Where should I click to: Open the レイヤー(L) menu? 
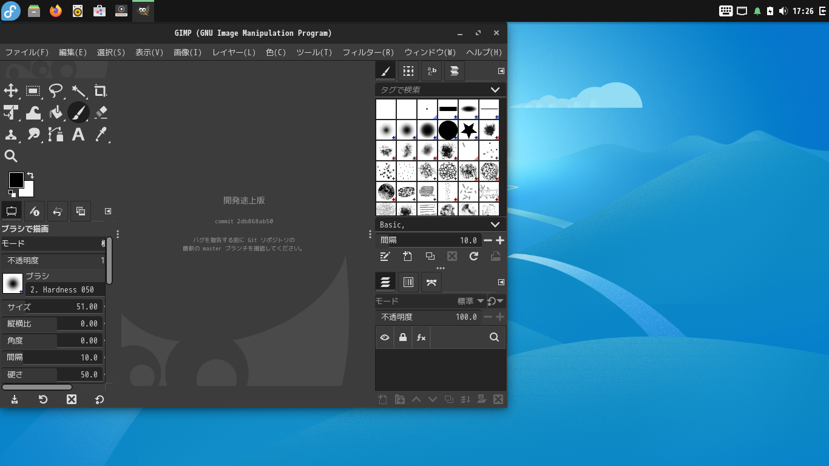click(x=234, y=52)
